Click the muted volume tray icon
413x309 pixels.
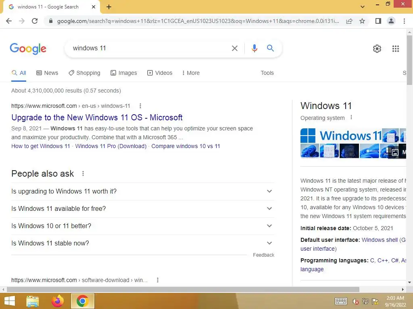pyautogui.click(x=356, y=301)
